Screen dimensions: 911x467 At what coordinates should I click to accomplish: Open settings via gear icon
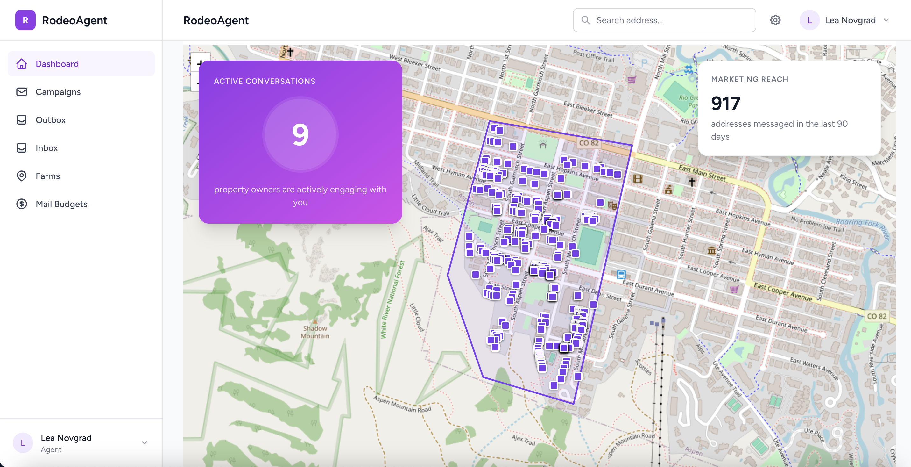775,20
